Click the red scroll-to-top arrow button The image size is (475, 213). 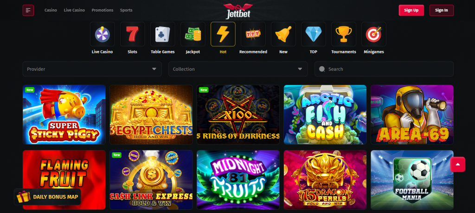click(x=458, y=164)
